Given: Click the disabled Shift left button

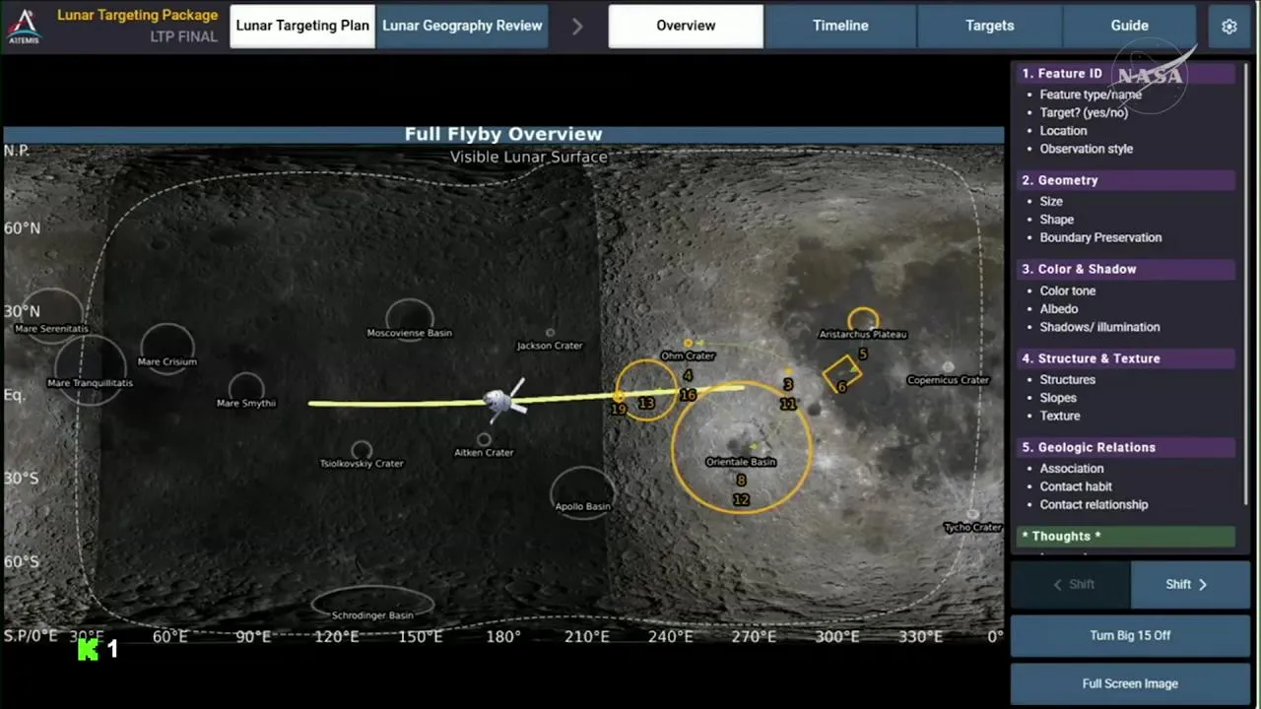Looking at the screenshot, I should click(x=1071, y=584).
